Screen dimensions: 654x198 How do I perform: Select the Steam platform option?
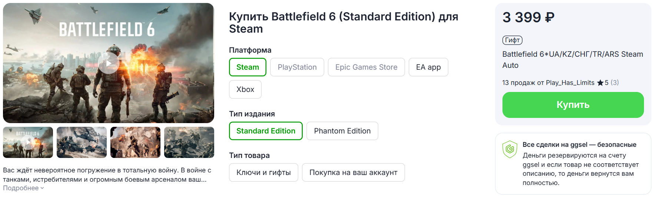[x=248, y=67]
